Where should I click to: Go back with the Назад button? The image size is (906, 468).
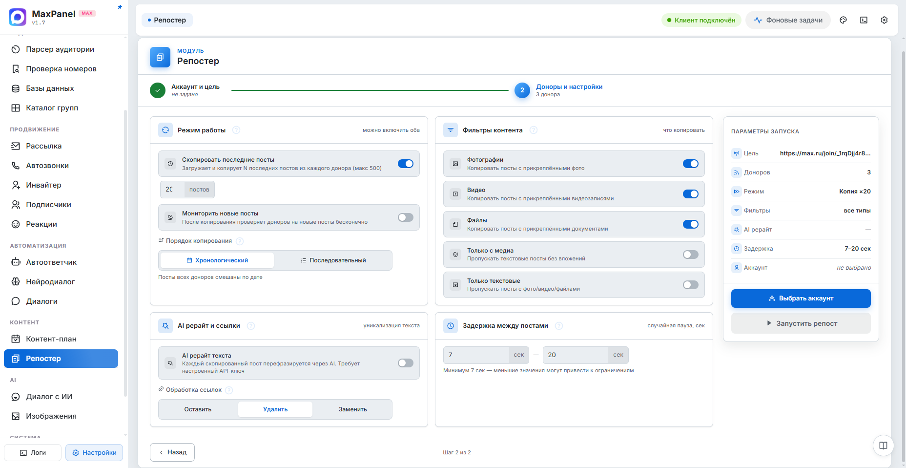[172, 452]
